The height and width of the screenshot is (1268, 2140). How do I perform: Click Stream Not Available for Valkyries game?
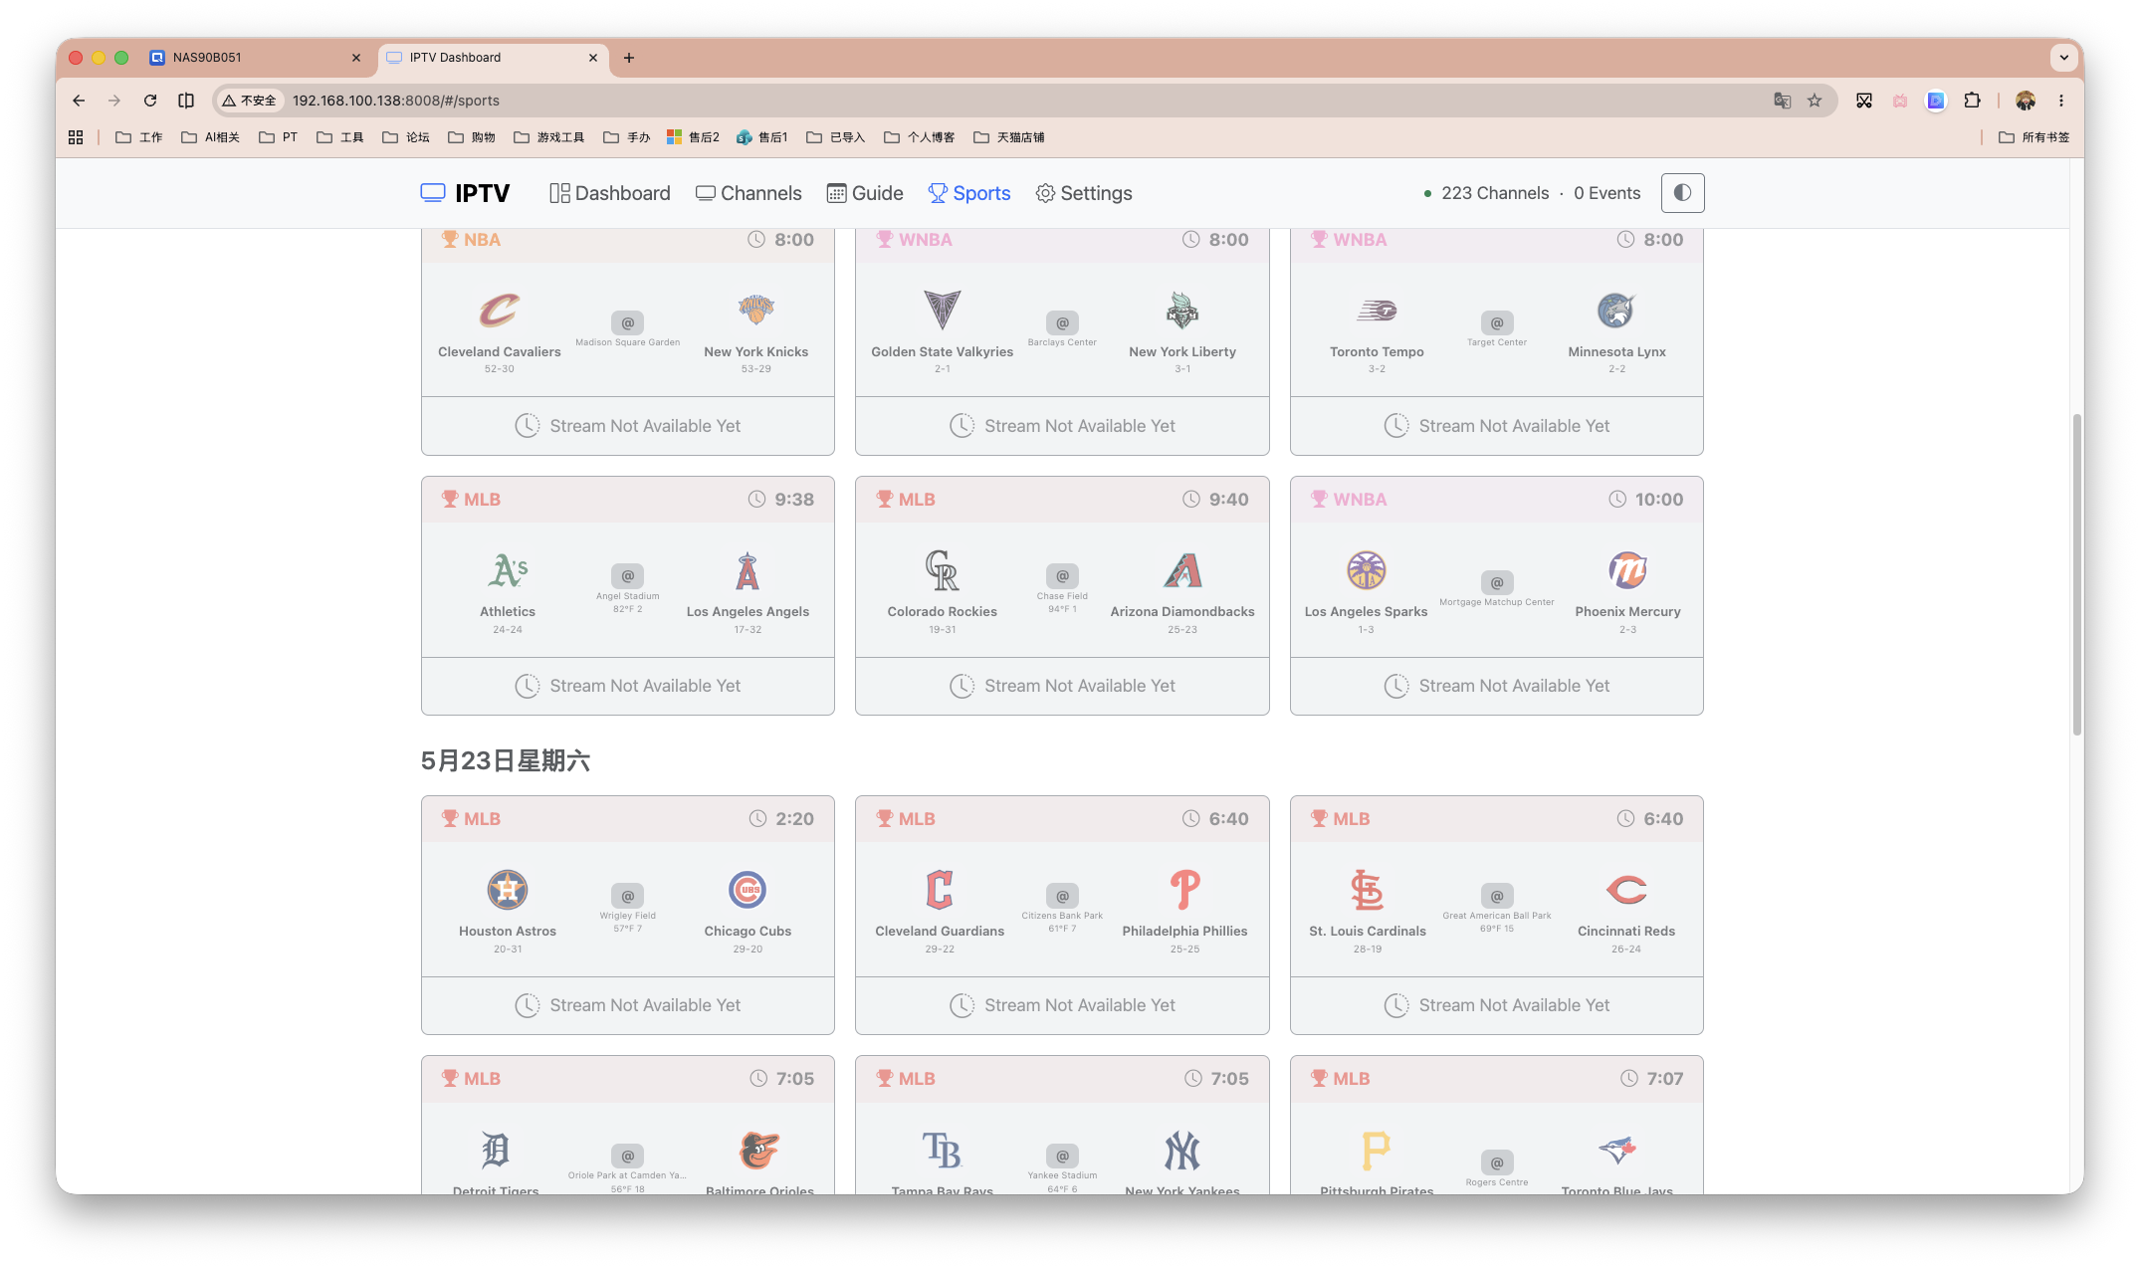coord(1062,426)
